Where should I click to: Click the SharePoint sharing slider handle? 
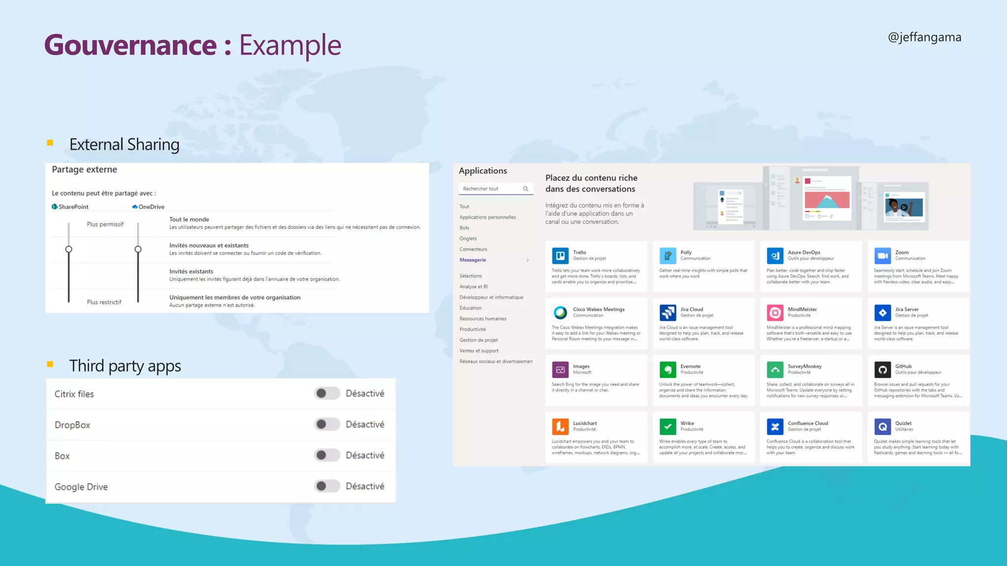coord(69,249)
